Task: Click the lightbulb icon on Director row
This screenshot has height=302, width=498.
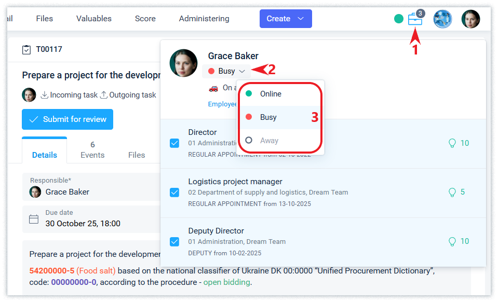Action: pos(452,143)
